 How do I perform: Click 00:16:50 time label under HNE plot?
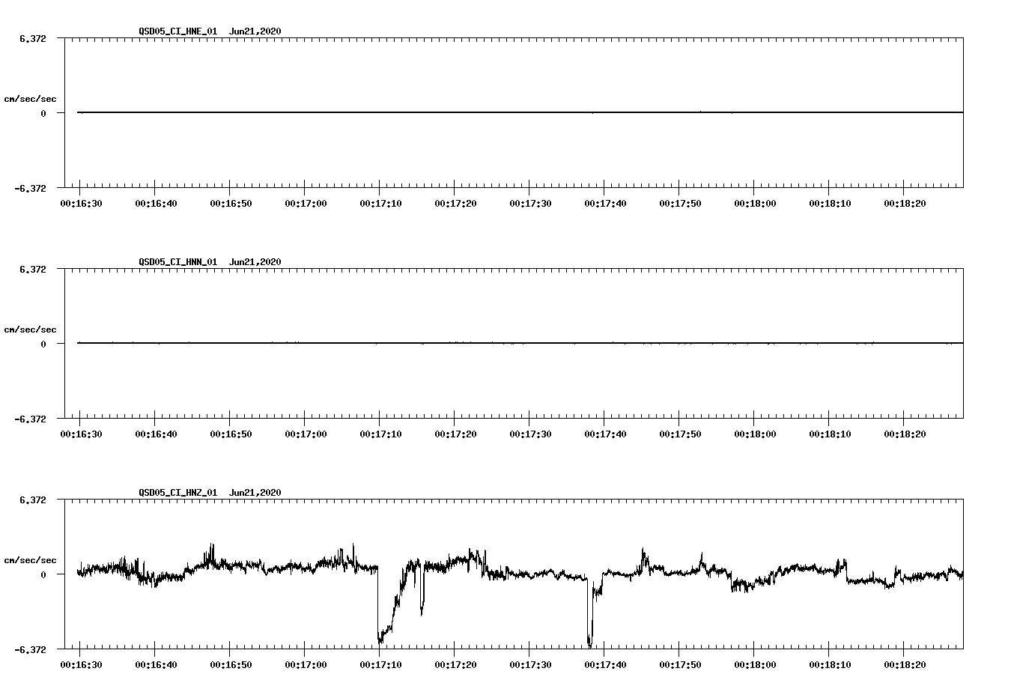(x=231, y=204)
